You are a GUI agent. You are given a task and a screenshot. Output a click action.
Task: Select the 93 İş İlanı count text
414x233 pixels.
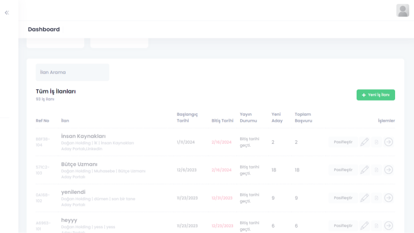(x=45, y=99)
